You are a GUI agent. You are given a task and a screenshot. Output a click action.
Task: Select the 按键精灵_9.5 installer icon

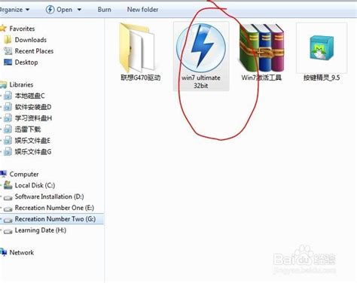tap(322, 47)
